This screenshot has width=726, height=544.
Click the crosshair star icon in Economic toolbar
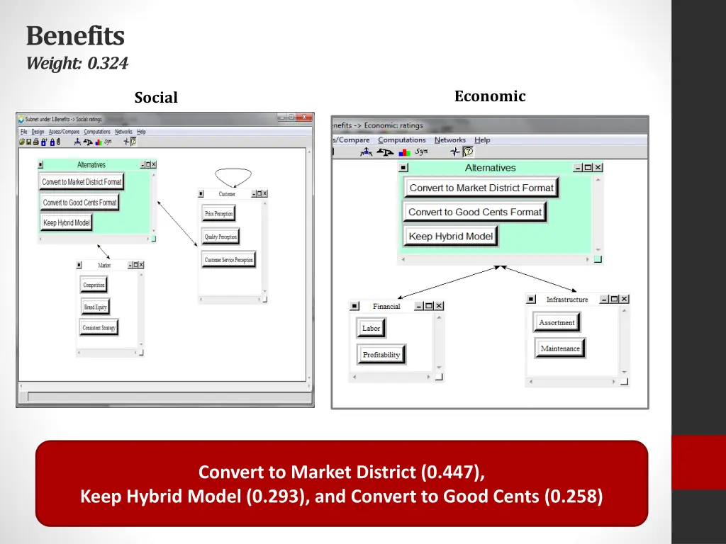click(x=455, y=152)
